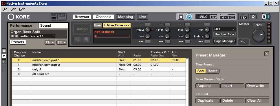Viewport: 280px width, 106px height.
Task: Click the FilPan knob
Action: (x=167, y=30)
